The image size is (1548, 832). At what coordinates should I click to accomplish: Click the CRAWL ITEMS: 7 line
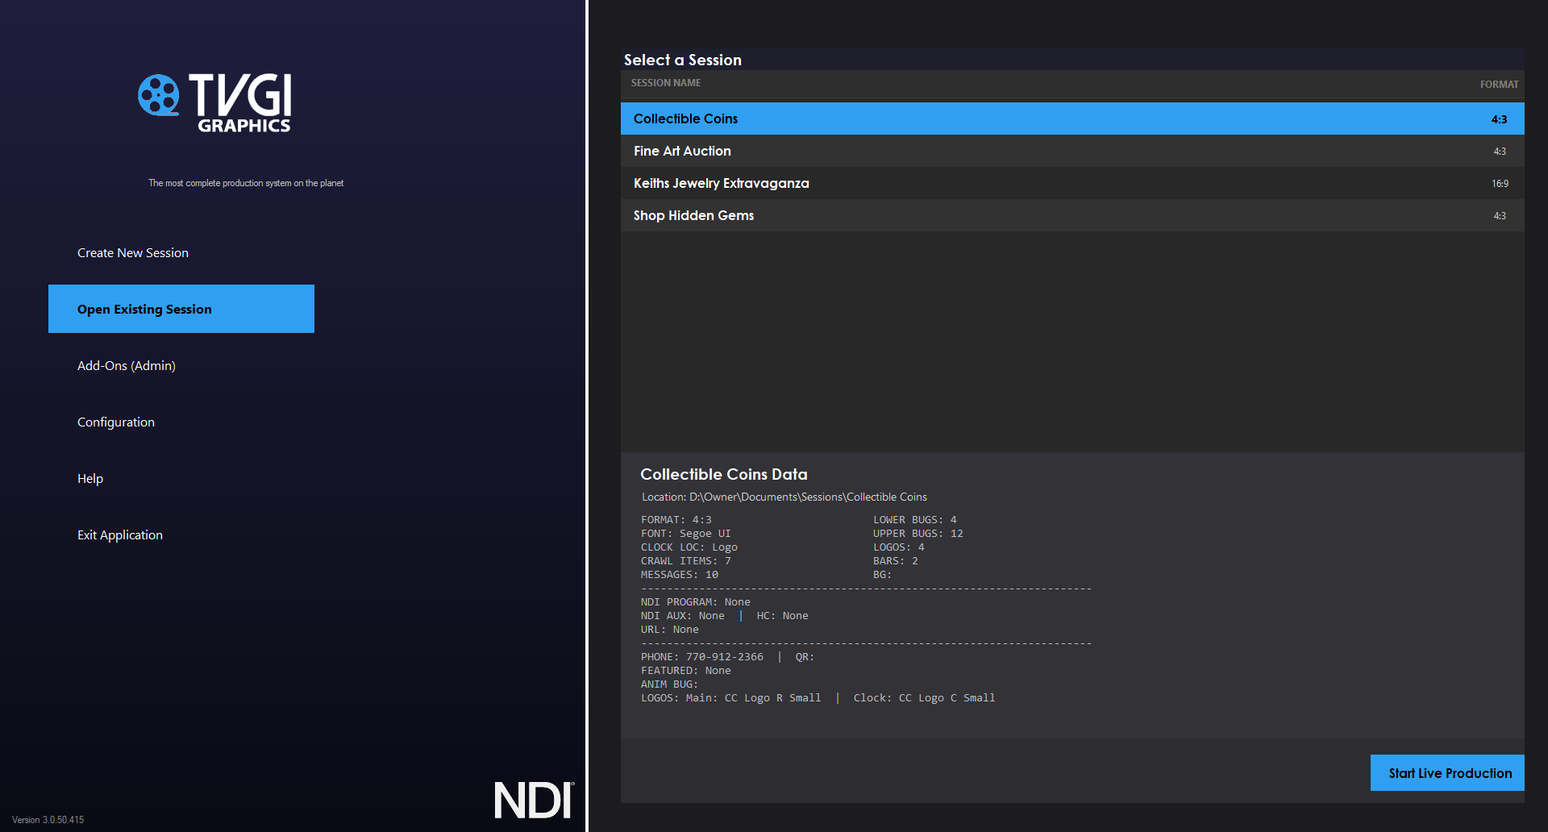[x=686, y=561]
